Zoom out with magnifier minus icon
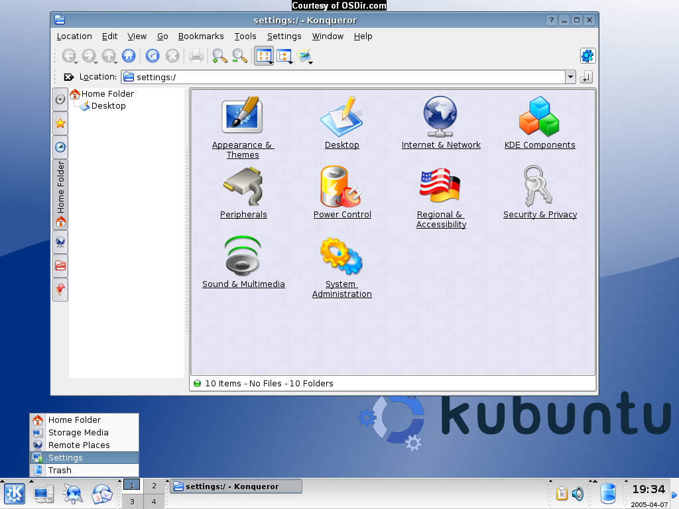 239,56
